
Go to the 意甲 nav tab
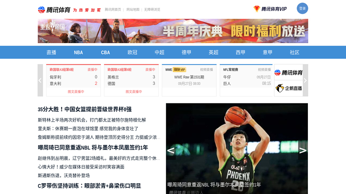[267, 52]
